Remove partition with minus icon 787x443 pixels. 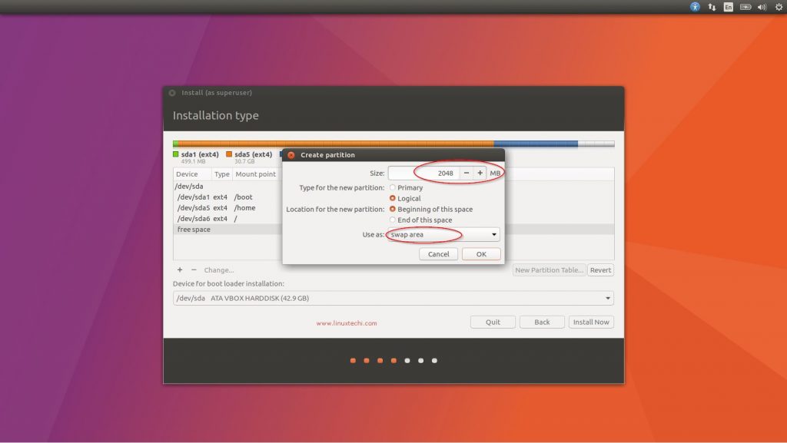point(194,270)
